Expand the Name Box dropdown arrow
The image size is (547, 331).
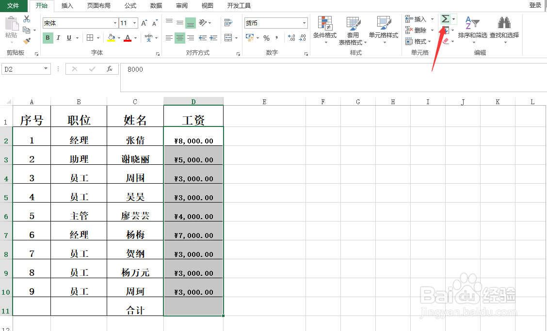[46, 69]
